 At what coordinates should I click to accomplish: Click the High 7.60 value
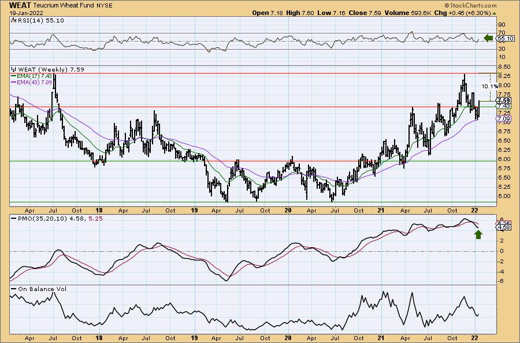pyautogui.click(x=300, y=13)
